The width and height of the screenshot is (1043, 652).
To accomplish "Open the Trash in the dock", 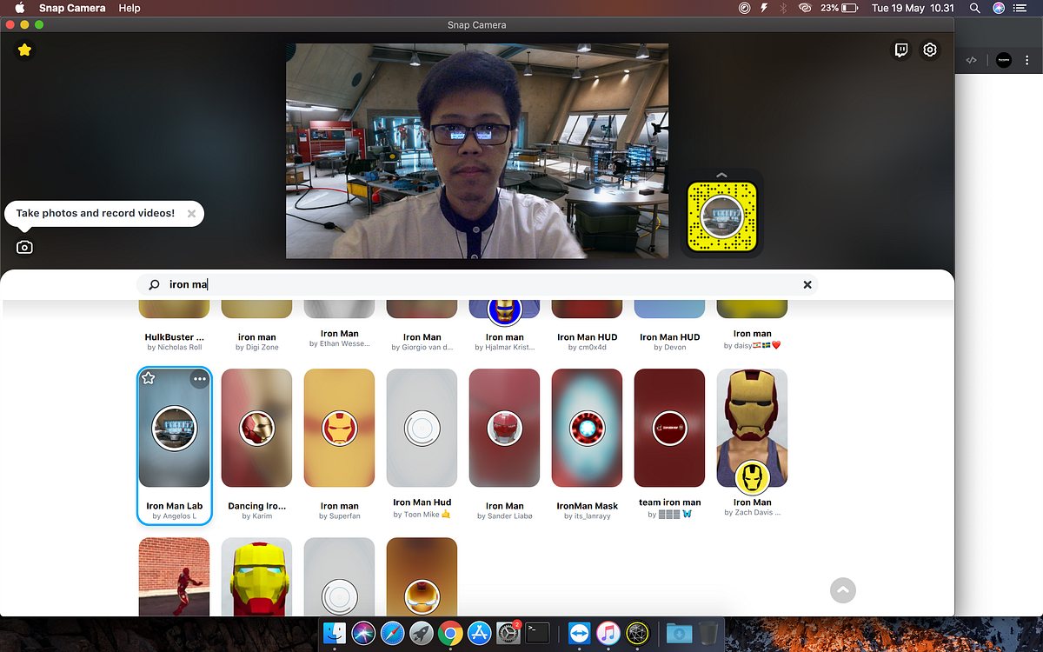I will (x=708, y=633).
